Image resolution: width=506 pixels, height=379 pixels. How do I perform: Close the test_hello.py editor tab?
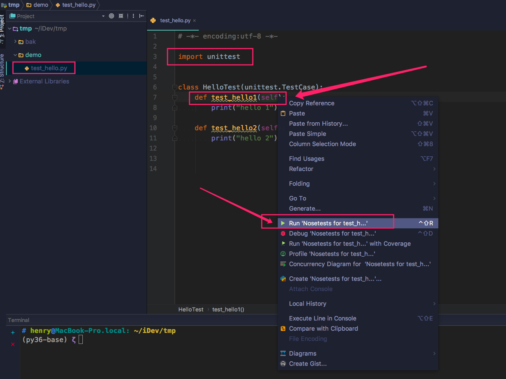pos(195,21)
